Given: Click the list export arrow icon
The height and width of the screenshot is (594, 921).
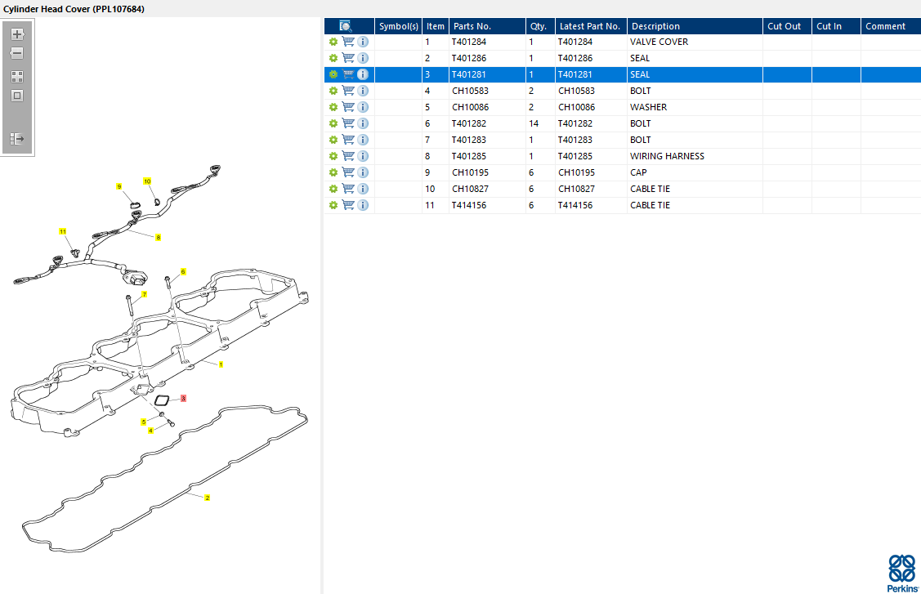Looking at the screenshot, I should coord(17,139).
